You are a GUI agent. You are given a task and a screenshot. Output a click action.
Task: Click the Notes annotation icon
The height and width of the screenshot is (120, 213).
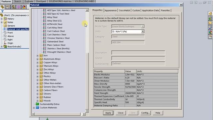pyautogui.click(x=5, y=22)
